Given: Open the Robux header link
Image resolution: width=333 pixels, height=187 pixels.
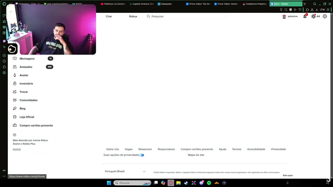Looking at the screenshot, I should tap(133, 16).
